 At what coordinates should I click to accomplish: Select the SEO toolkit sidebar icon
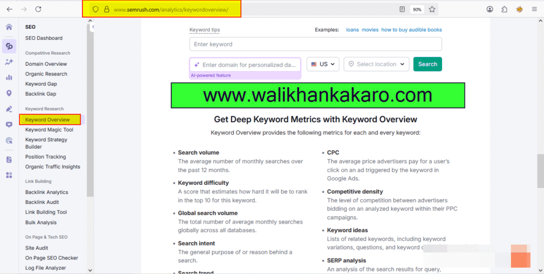pyautogui.click(x=9, y=46)
